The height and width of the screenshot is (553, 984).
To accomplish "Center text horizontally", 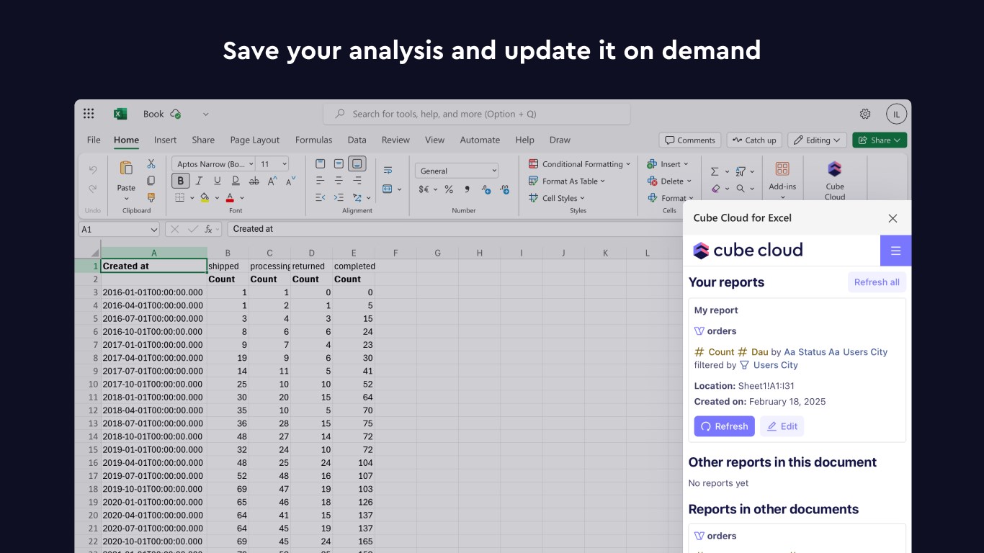I will (x=339, y=181).
